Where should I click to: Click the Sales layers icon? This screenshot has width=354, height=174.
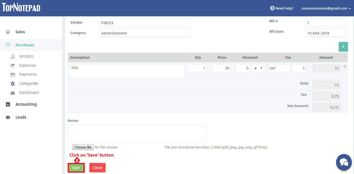tap(8, 32)
